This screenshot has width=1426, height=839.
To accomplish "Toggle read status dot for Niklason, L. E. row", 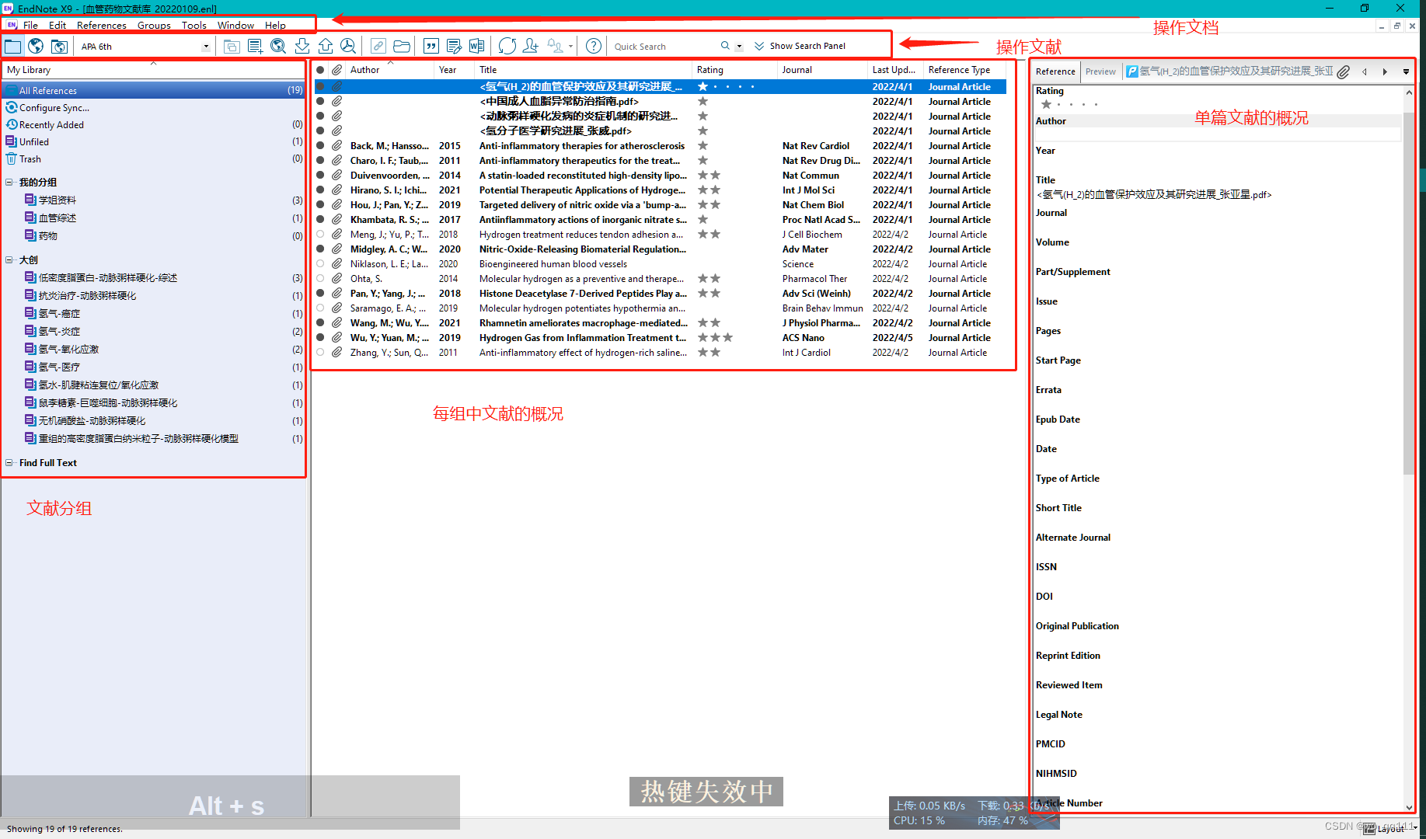I will 320,264.
